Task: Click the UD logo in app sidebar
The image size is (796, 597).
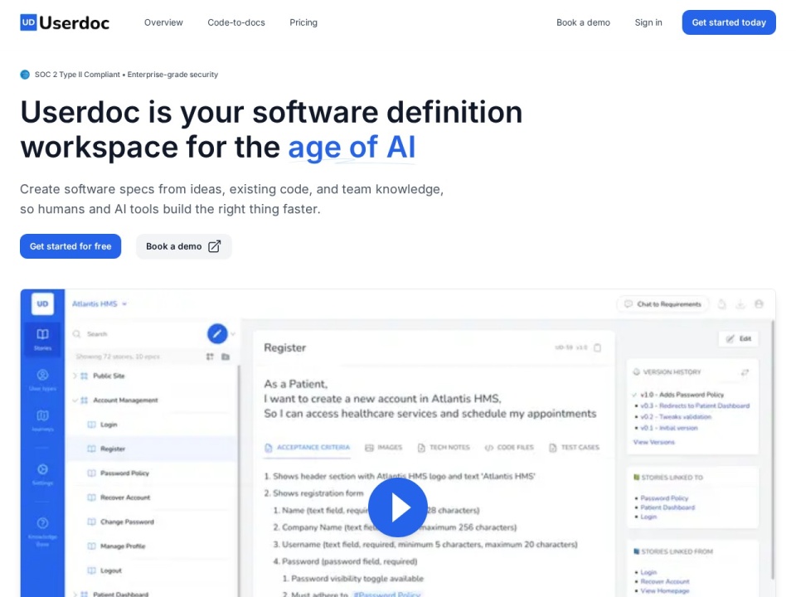Action: click(x=42, y=303)
